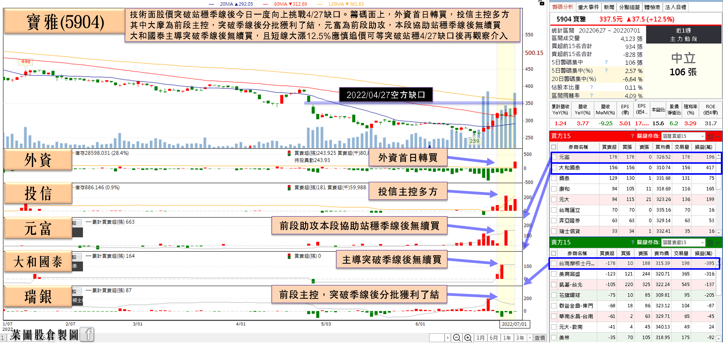Click the 近1週 主力動向 header
This screenshot has height=351, width=723.
point(683,34)
